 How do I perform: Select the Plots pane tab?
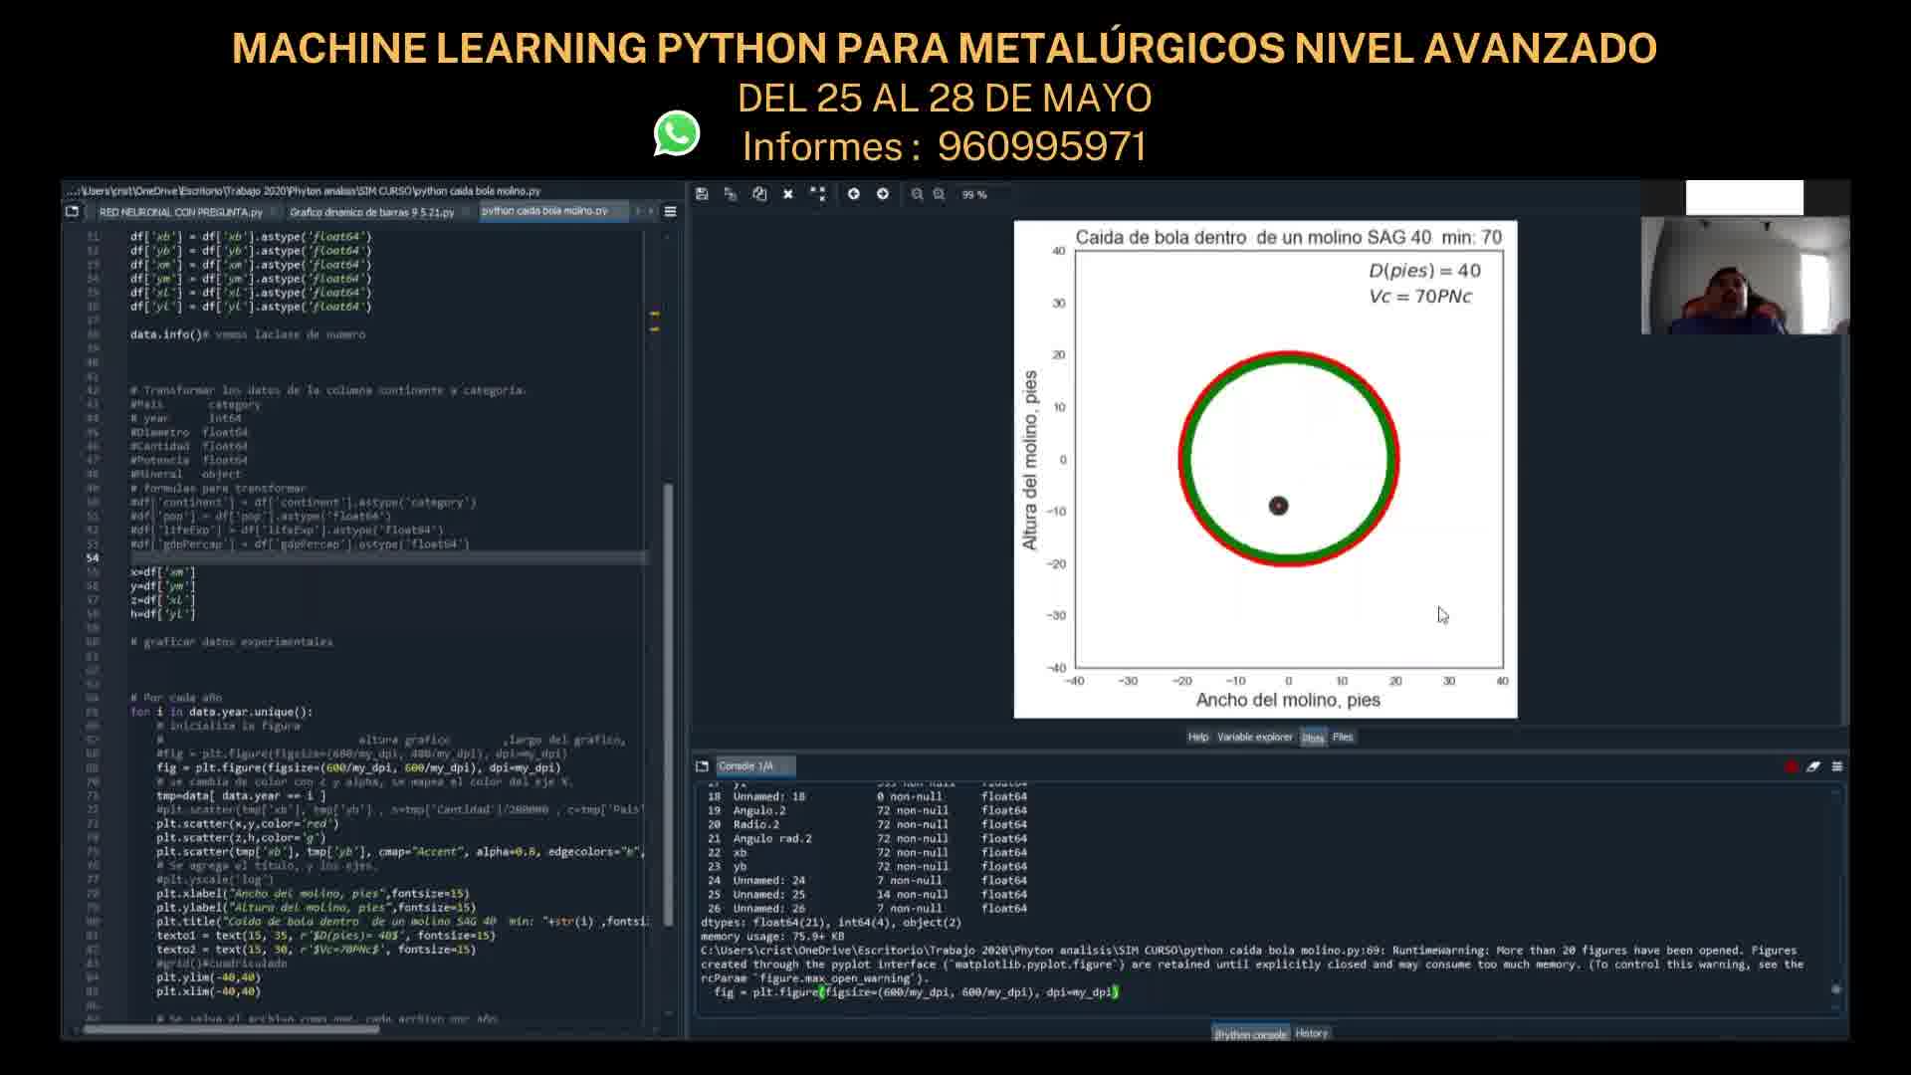pyautogui.click(x=1313, y=738)
